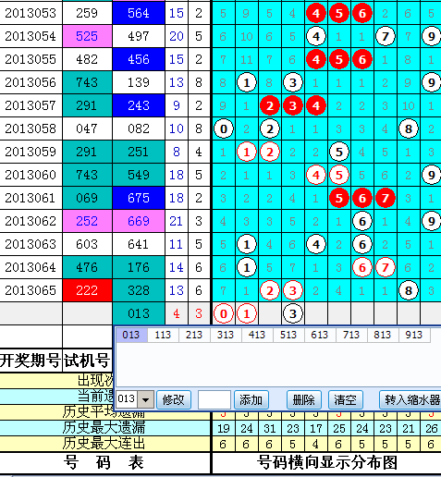441x477 pixels.
Task: Click the teal 013 cell in prediction row
Action: click(x=139, y=313)
